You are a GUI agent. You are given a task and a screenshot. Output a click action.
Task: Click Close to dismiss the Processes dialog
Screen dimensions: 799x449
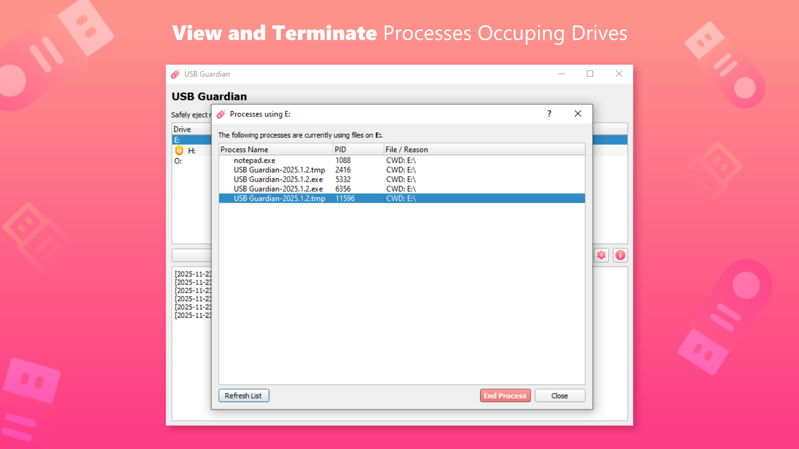[560, 395]
